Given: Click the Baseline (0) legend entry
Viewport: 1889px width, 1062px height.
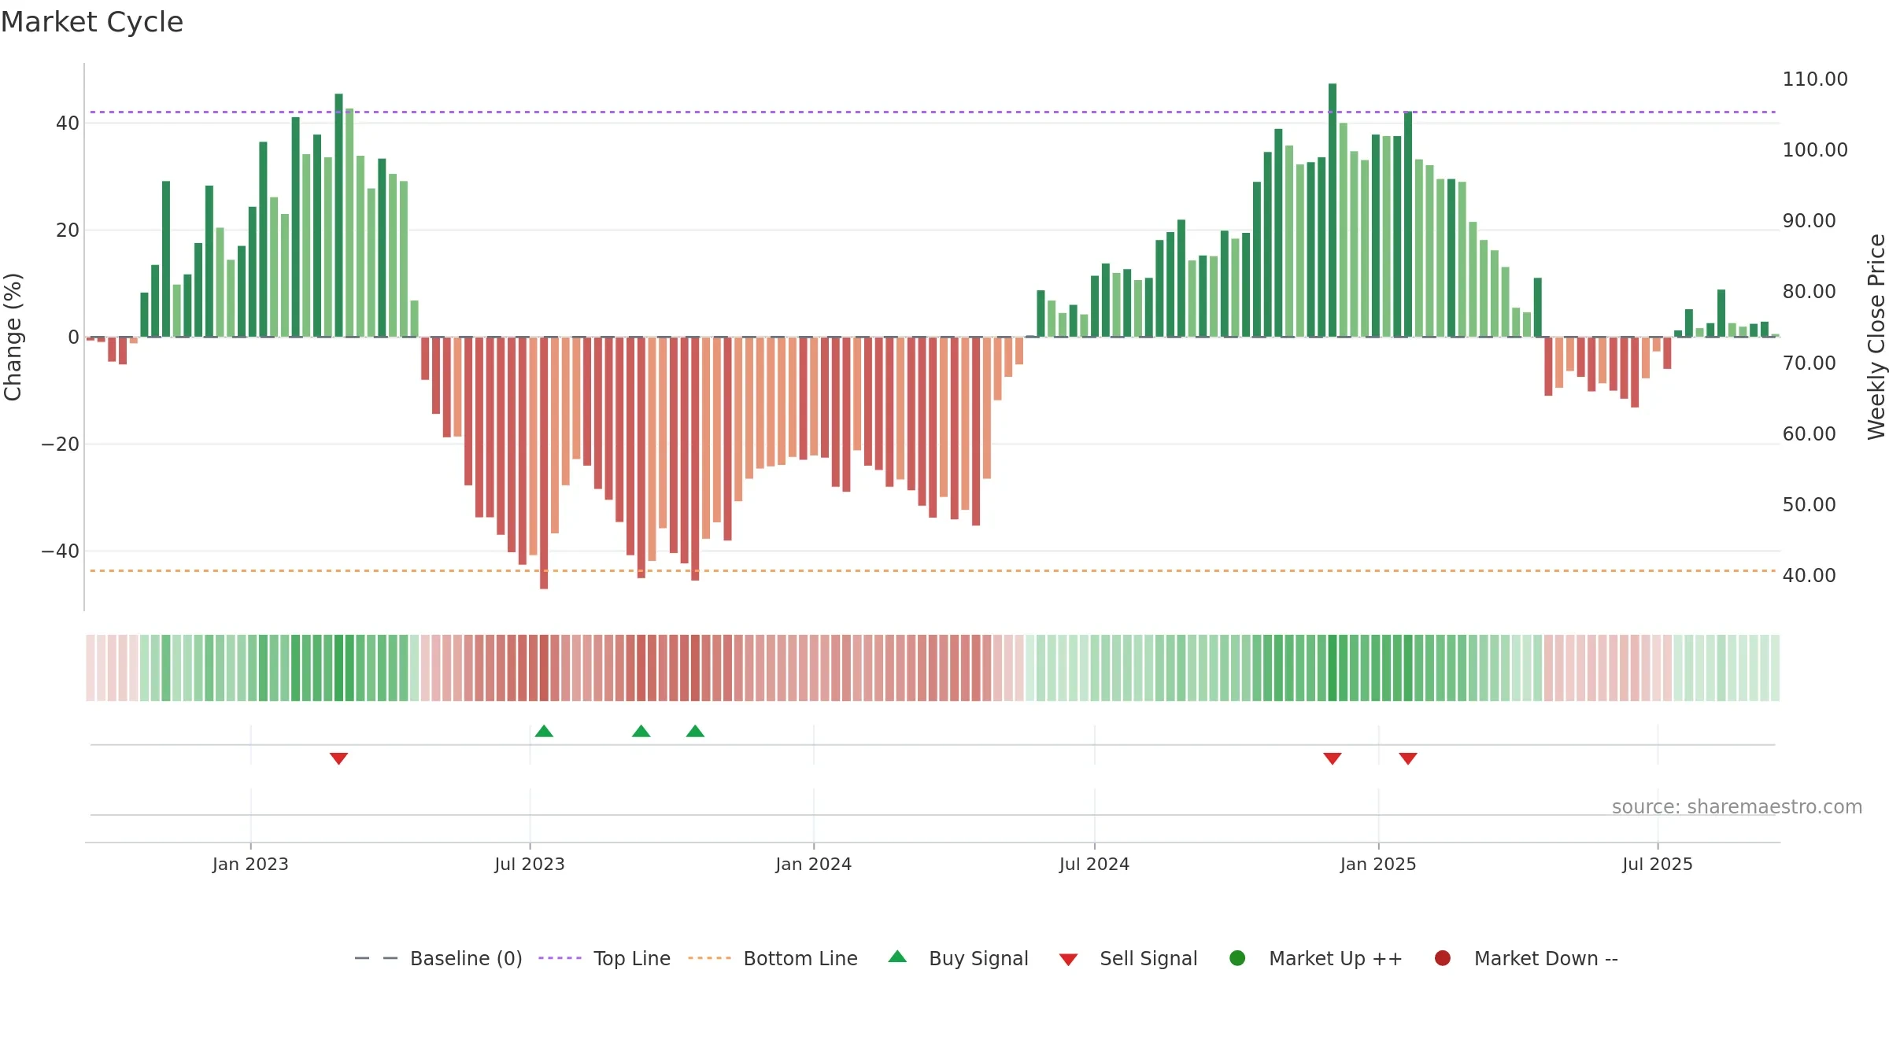Looking at the screenshot, I should [x=438, y=958].
